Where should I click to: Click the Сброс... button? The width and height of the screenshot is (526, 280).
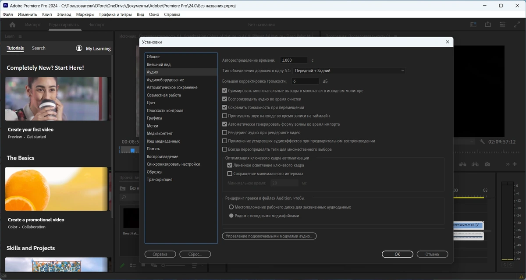point(195,254)
